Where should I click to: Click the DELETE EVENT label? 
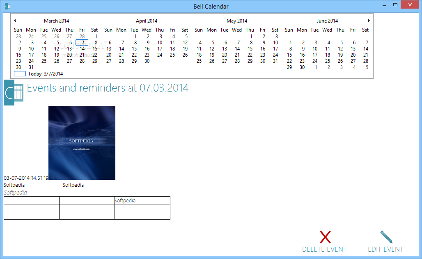(x=324, y=249)
